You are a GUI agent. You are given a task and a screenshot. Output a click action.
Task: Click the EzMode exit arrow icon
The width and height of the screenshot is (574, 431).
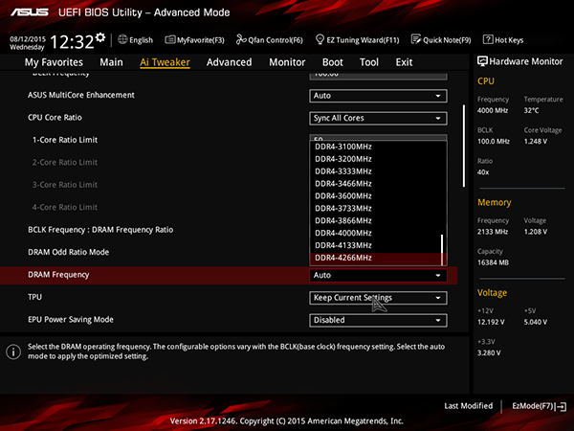click(561, 406)
